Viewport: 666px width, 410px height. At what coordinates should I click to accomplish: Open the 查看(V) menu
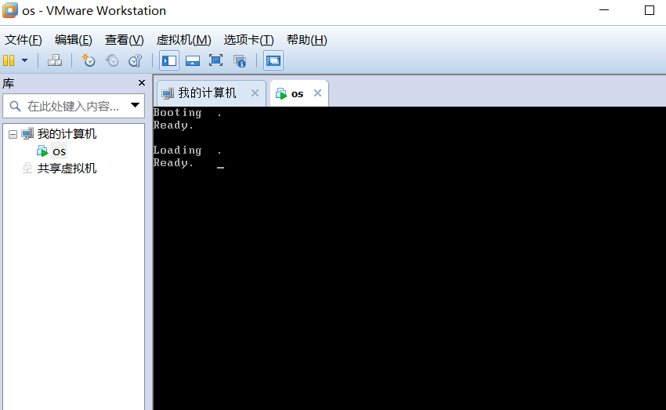click(x=124, y=40)
